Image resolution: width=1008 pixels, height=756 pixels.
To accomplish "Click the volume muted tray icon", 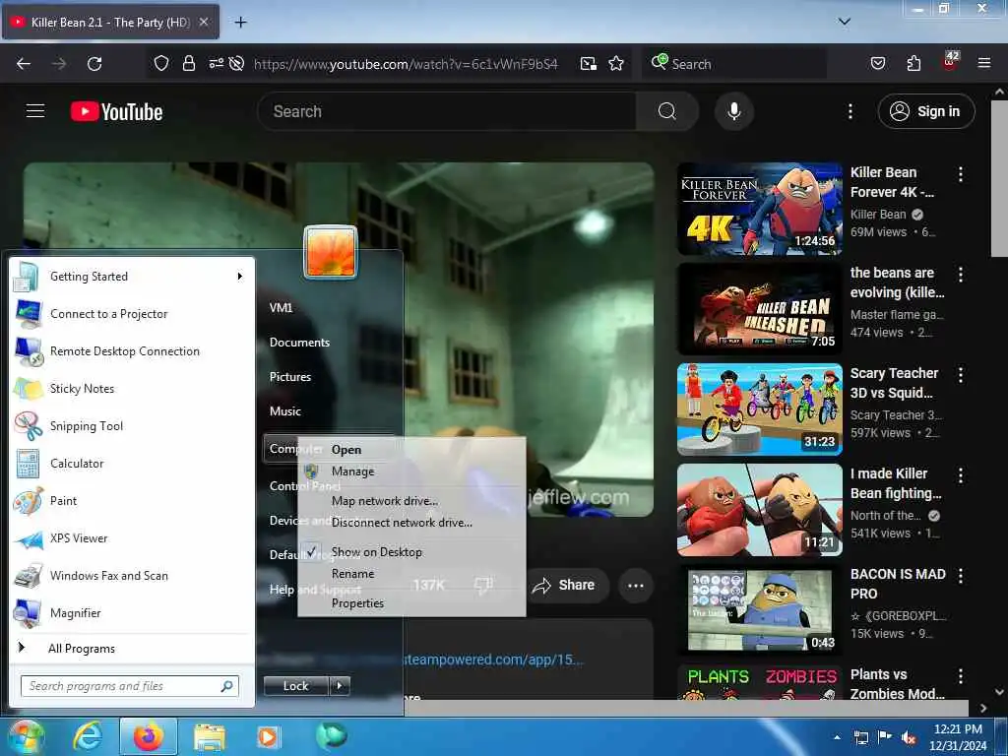I will [x=909, y=737].
